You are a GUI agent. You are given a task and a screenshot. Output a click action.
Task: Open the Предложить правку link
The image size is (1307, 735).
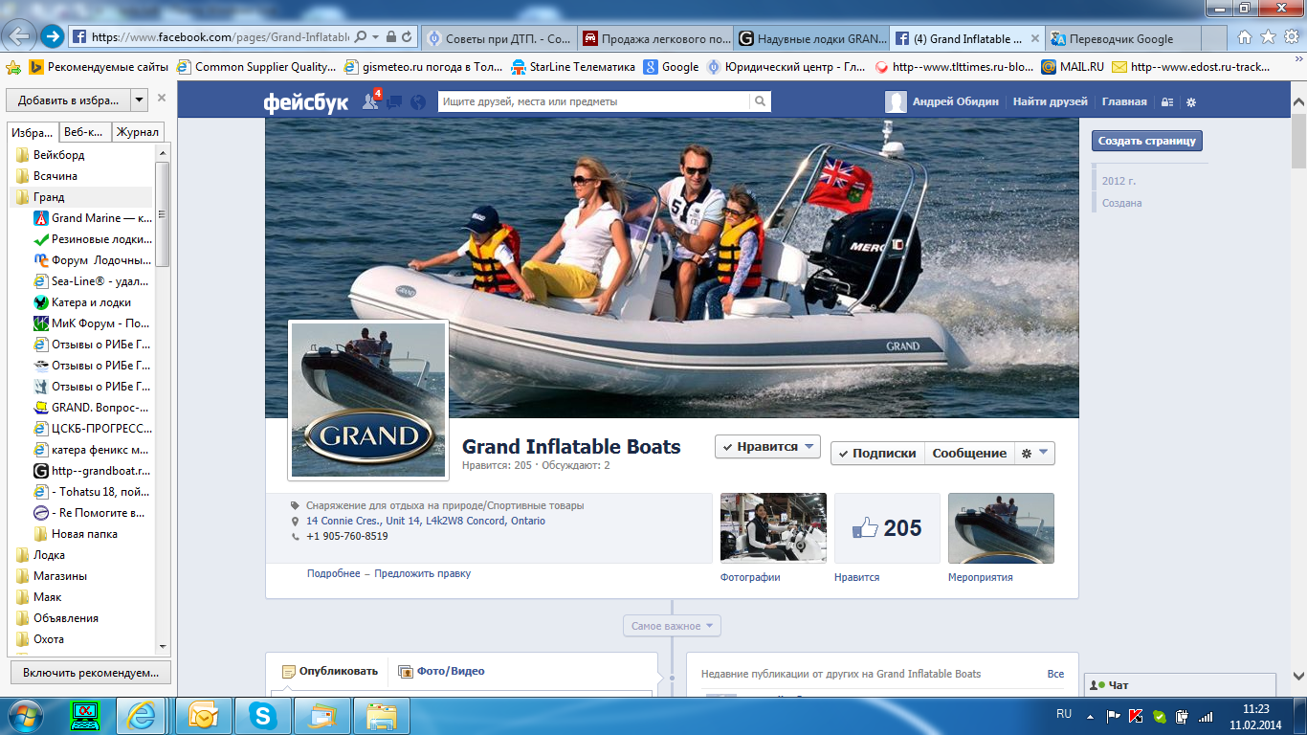422,573
